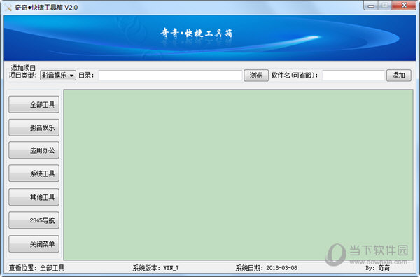The image size is (420, 277).
Task: Open the 2345导航 button
Action: coord(34,220)
